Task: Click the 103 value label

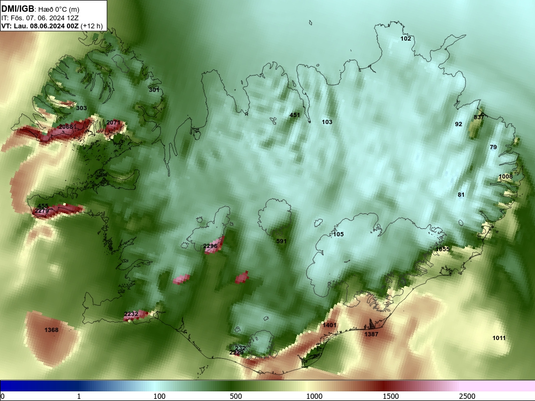Action: 327,122
